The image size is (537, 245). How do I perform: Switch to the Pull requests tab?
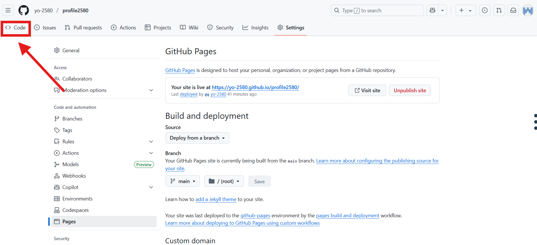(83, 27)
